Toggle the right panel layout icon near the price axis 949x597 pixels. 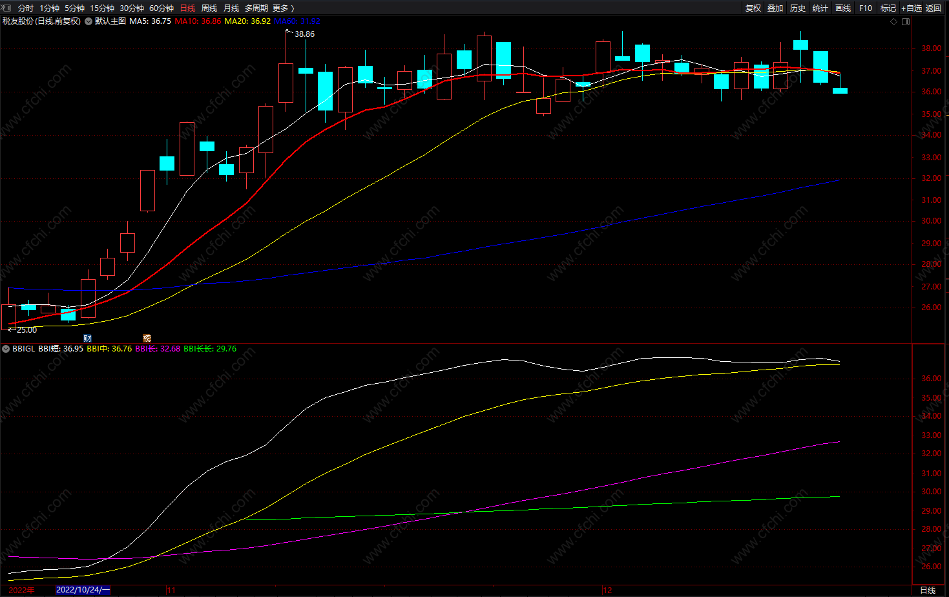pos(906,21)
